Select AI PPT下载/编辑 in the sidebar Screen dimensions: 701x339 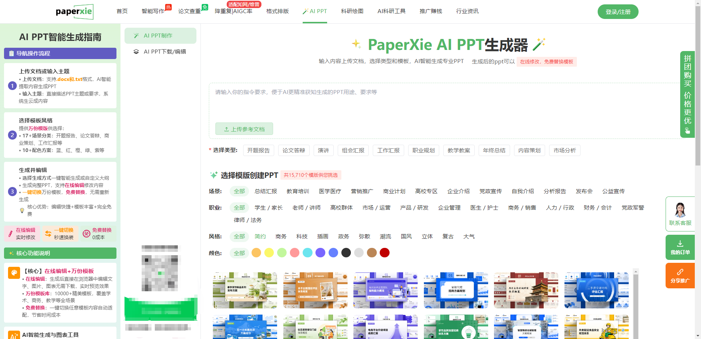(x=160, y=52)
